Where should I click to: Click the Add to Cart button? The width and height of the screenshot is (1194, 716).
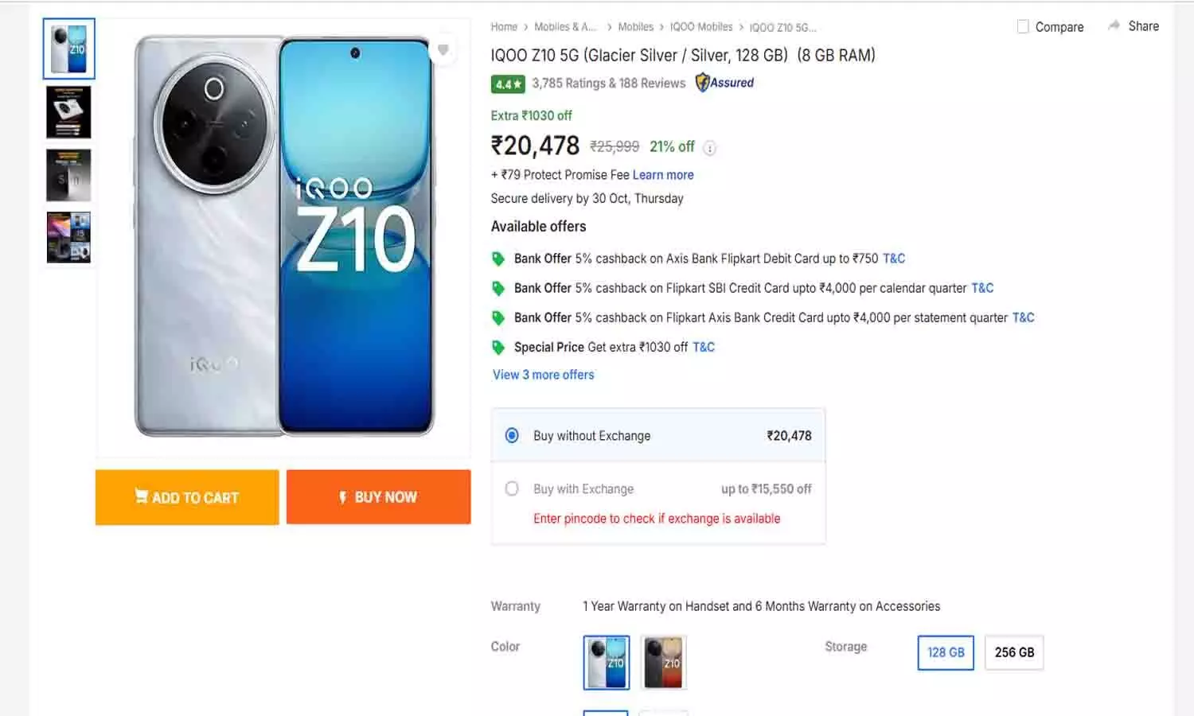[x=187, y=497]
